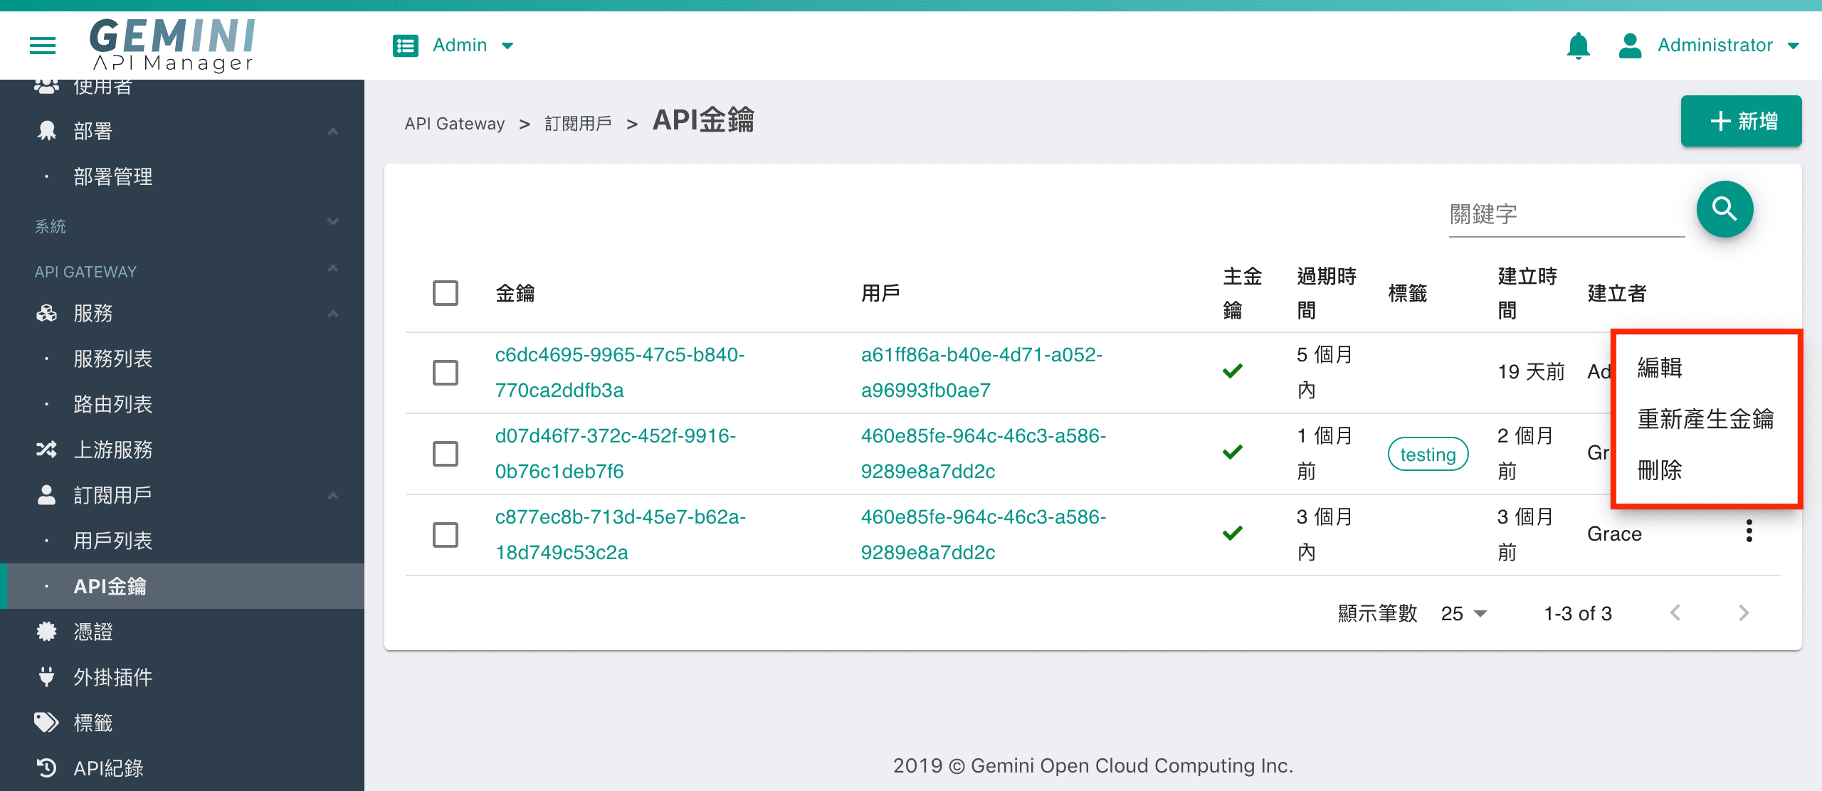Click the certificate icon beside 憑證

(47, 632)
